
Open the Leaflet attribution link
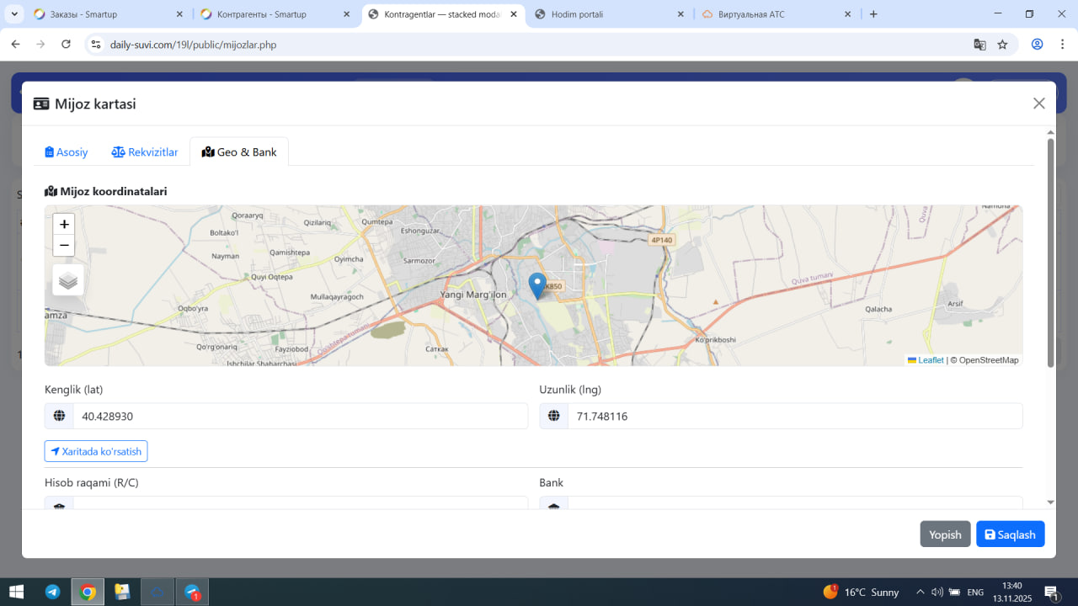[930, 360]
